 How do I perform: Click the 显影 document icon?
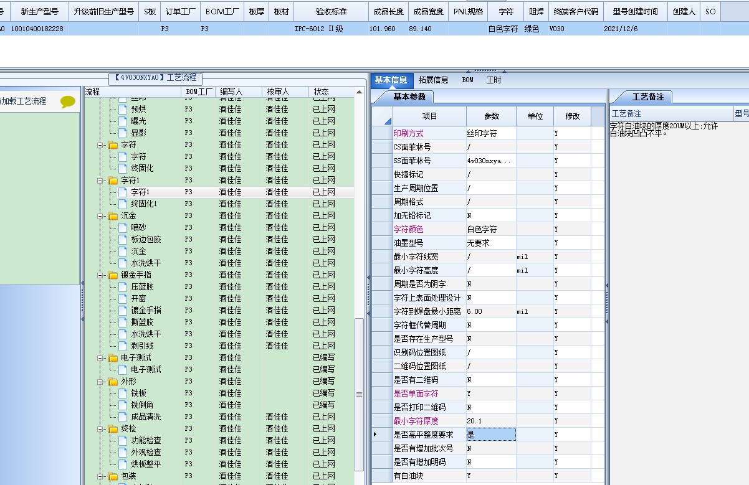[x=123, y=133]
